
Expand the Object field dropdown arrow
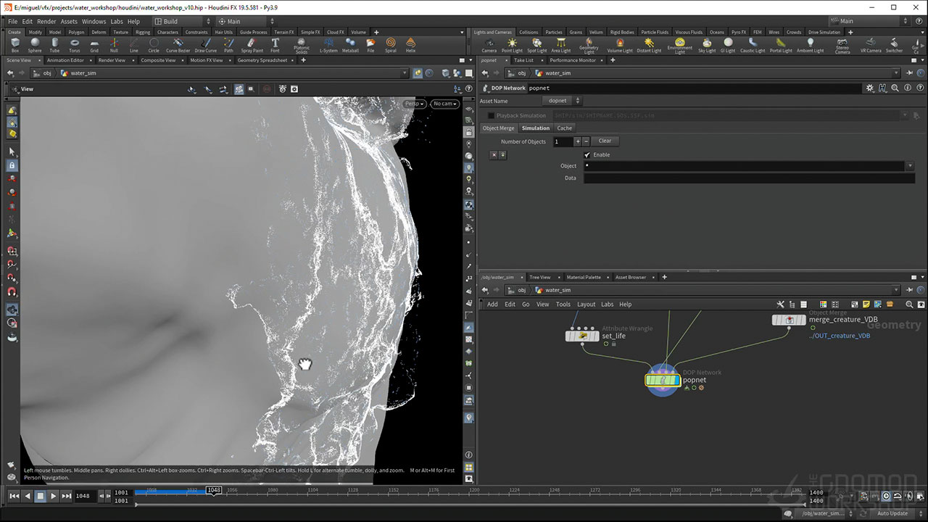(910, 166)
